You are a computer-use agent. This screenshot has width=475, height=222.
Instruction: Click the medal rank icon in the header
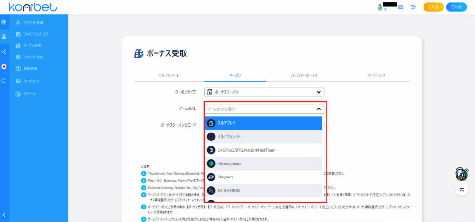[379, 7]
